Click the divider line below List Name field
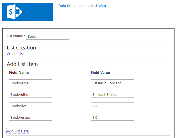Screen dimensions: 177x138 (x=88, y=42)
